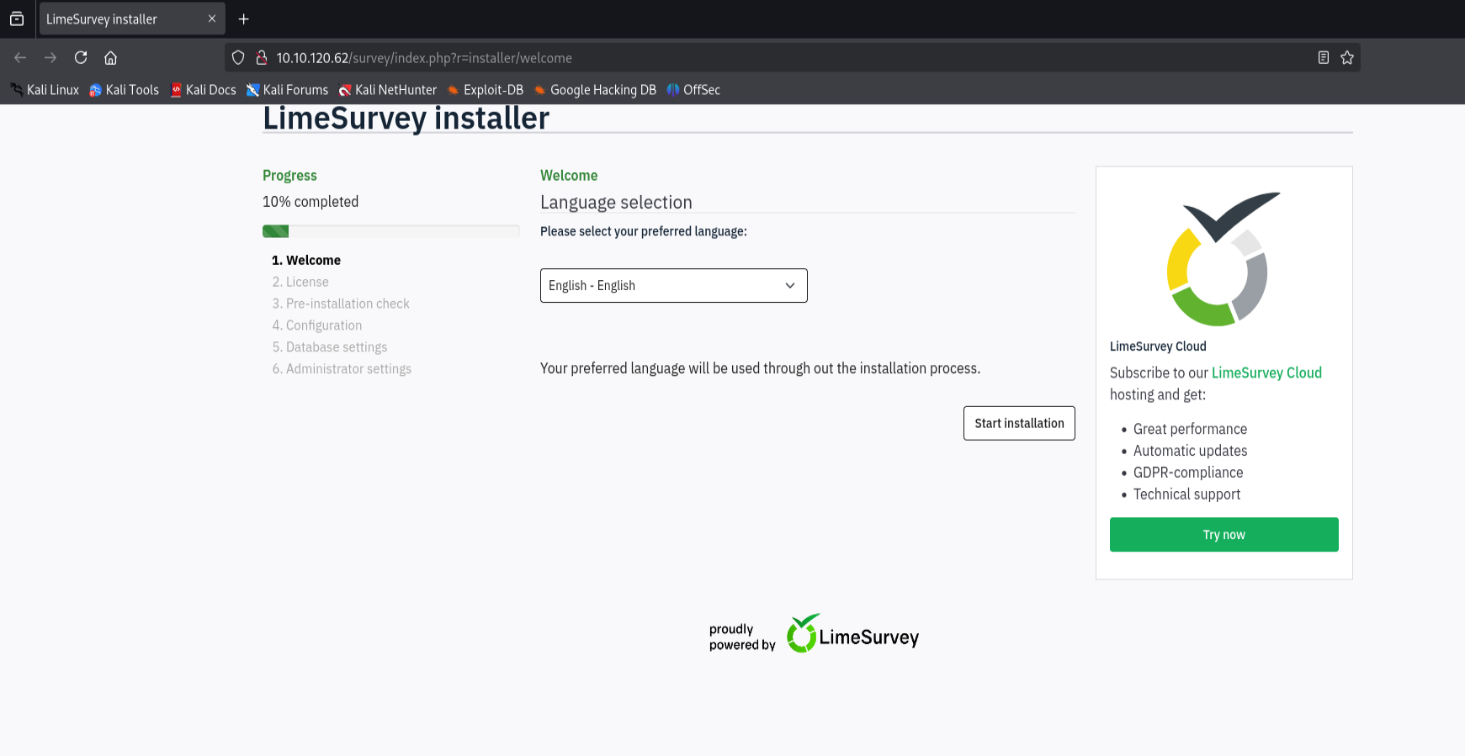Follow the LimeSurvey Cloud link
1465x756 pixels.
pyautogui.click(x=1266, y=373)
